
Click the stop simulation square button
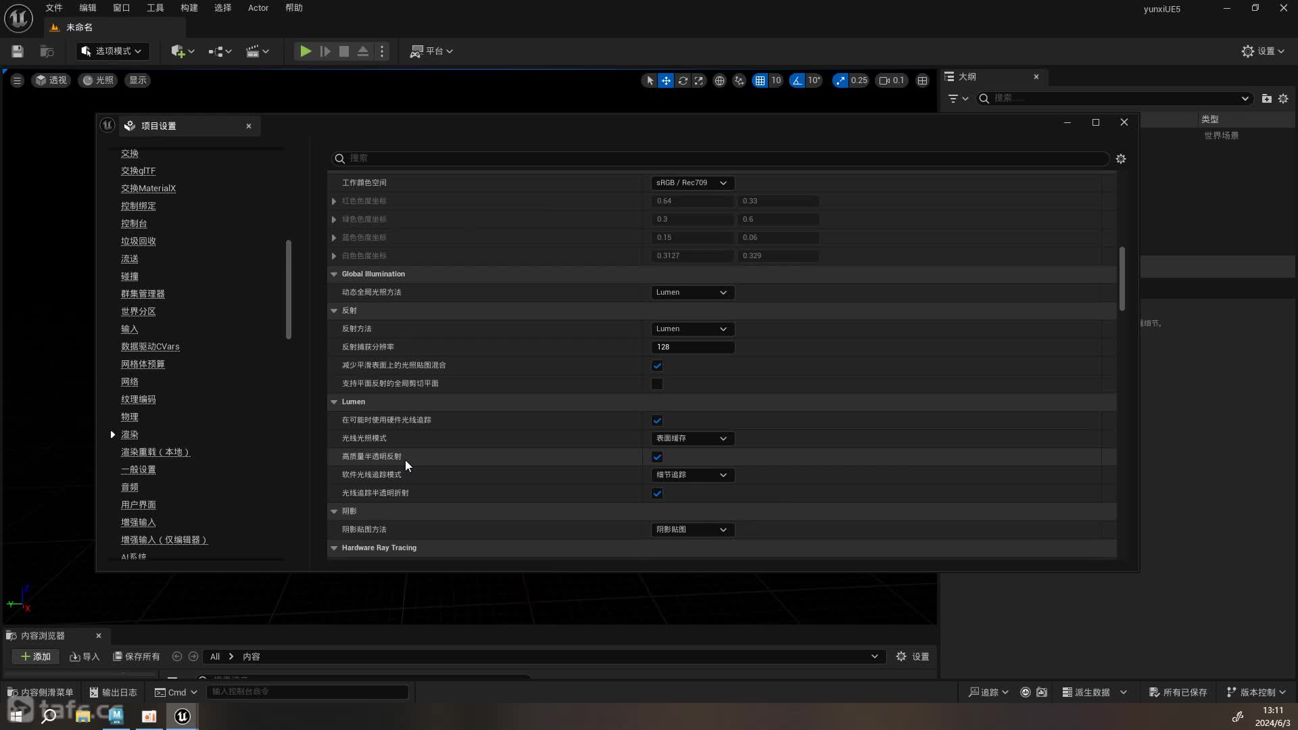click(x=344, y=51)
